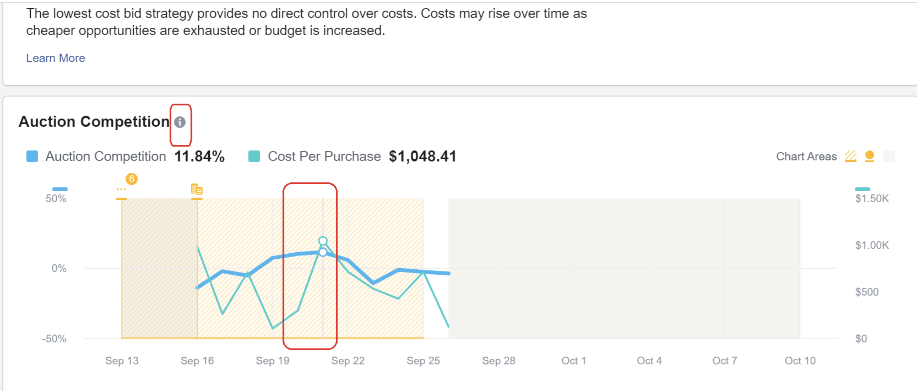Click the Auction Competition info icon

[x=180, y=122]
